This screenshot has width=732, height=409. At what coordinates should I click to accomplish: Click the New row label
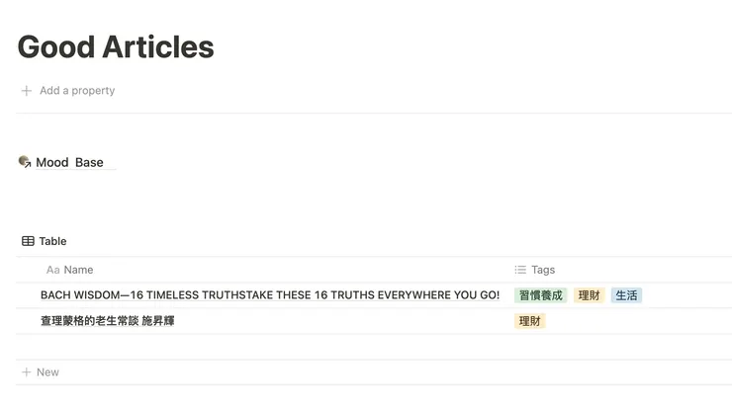click(47, 372)
